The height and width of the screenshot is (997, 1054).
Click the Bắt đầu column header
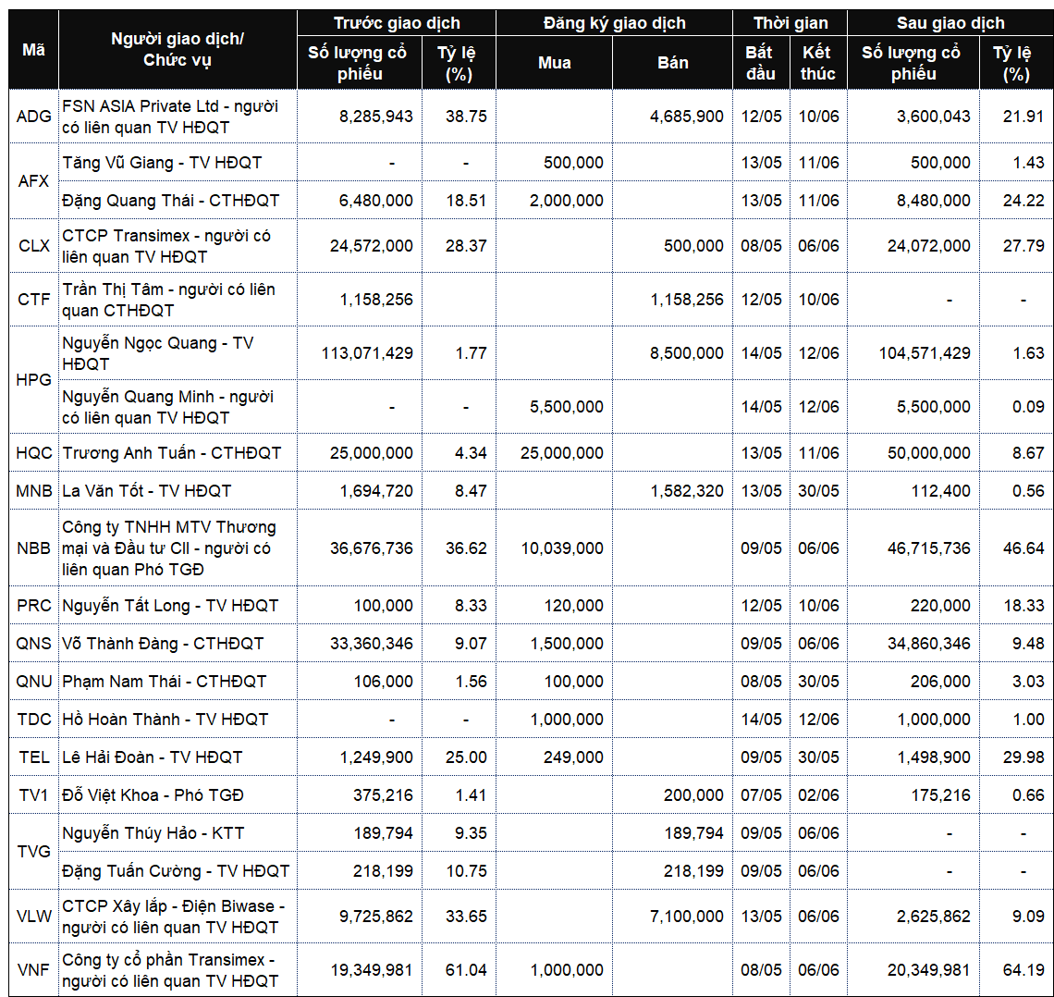(761, 63)
